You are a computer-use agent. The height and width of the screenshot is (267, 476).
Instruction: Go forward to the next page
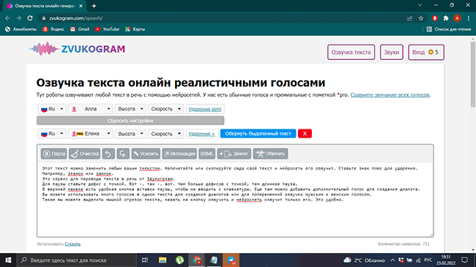[18, 18]
